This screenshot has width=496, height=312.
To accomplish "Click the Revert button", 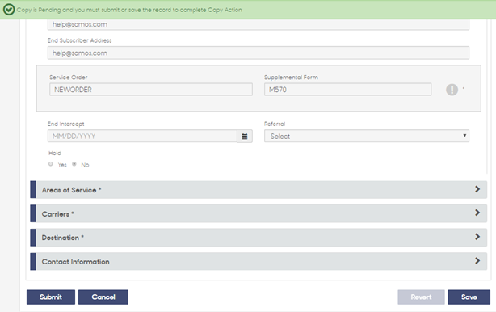I will tap(421, 297).
